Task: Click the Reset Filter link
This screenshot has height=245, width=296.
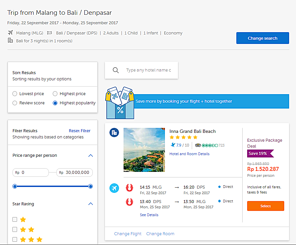Action: point(80,131)
